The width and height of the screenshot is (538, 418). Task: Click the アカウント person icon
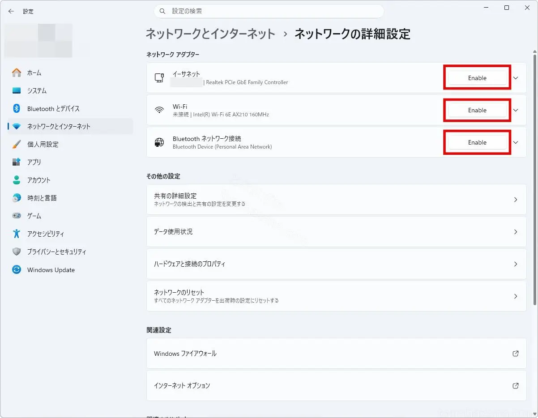tap(17, 180)
